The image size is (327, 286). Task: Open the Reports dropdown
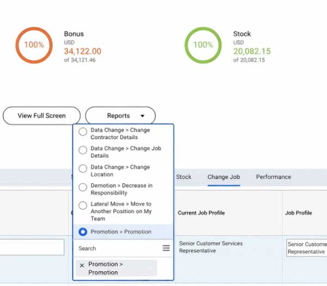coord(120,116)
